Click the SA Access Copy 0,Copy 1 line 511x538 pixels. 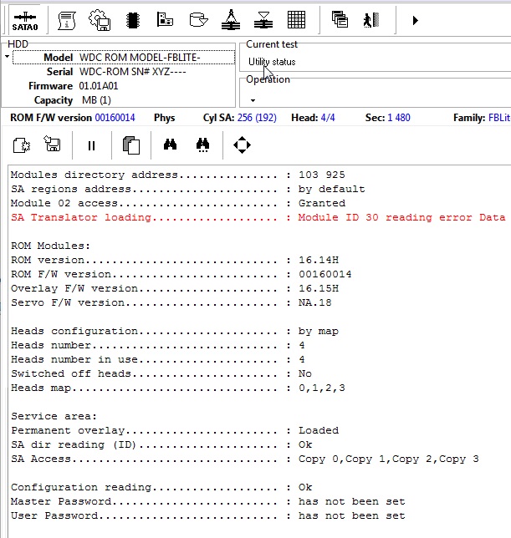[x=244, y=459]
